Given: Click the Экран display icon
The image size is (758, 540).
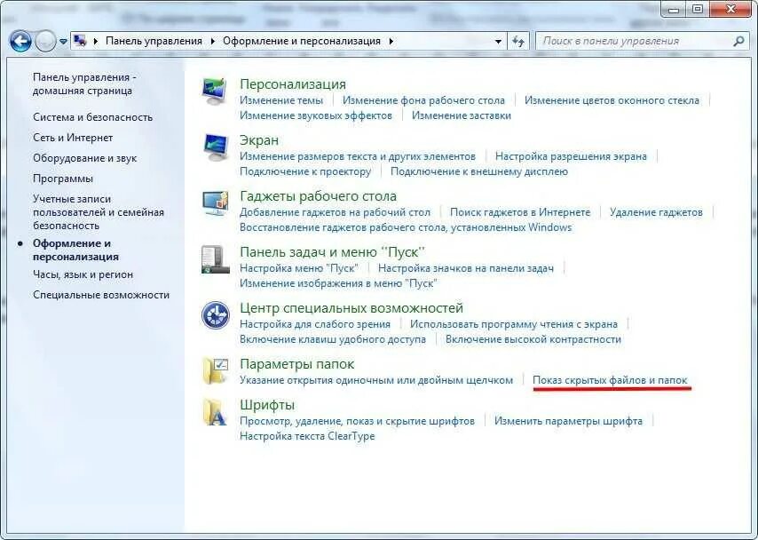Looking at the screenshot, I should coord(215,147).
